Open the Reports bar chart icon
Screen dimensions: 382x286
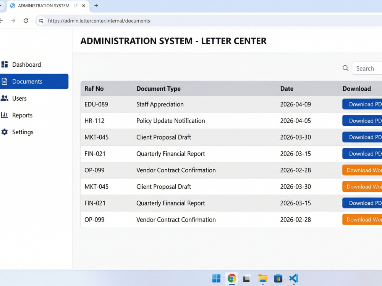pos(4,115)
